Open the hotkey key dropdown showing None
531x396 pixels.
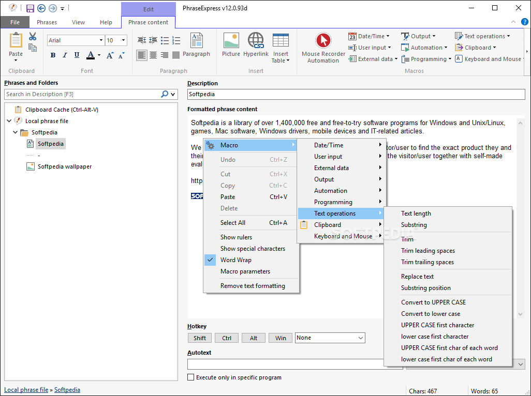[x=330, y=338]
